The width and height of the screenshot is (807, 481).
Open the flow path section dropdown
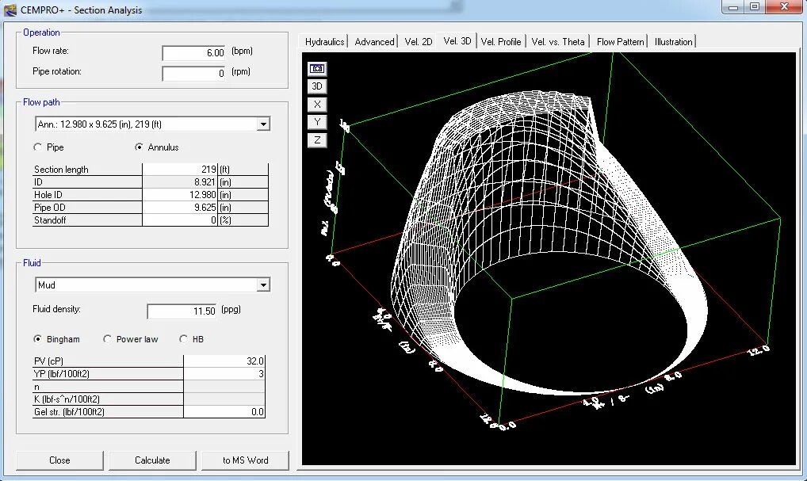tap(263, 124)
